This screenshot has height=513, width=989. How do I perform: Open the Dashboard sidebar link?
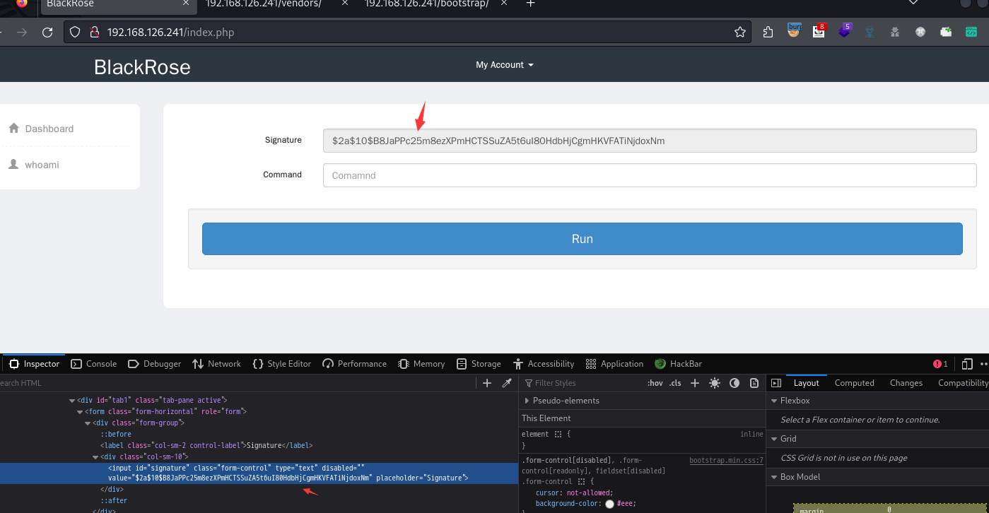[49, 129]
